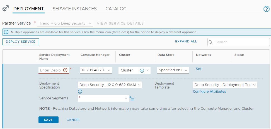Focus the Service Deployment Name input field
271x129 pixels.
point(50,70)
